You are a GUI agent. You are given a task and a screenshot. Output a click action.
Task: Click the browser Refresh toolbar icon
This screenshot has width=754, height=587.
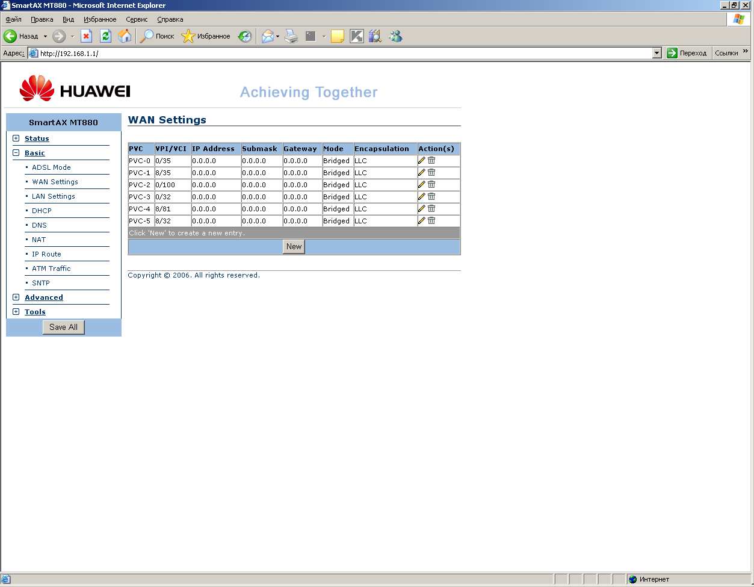tap(106, 36)
